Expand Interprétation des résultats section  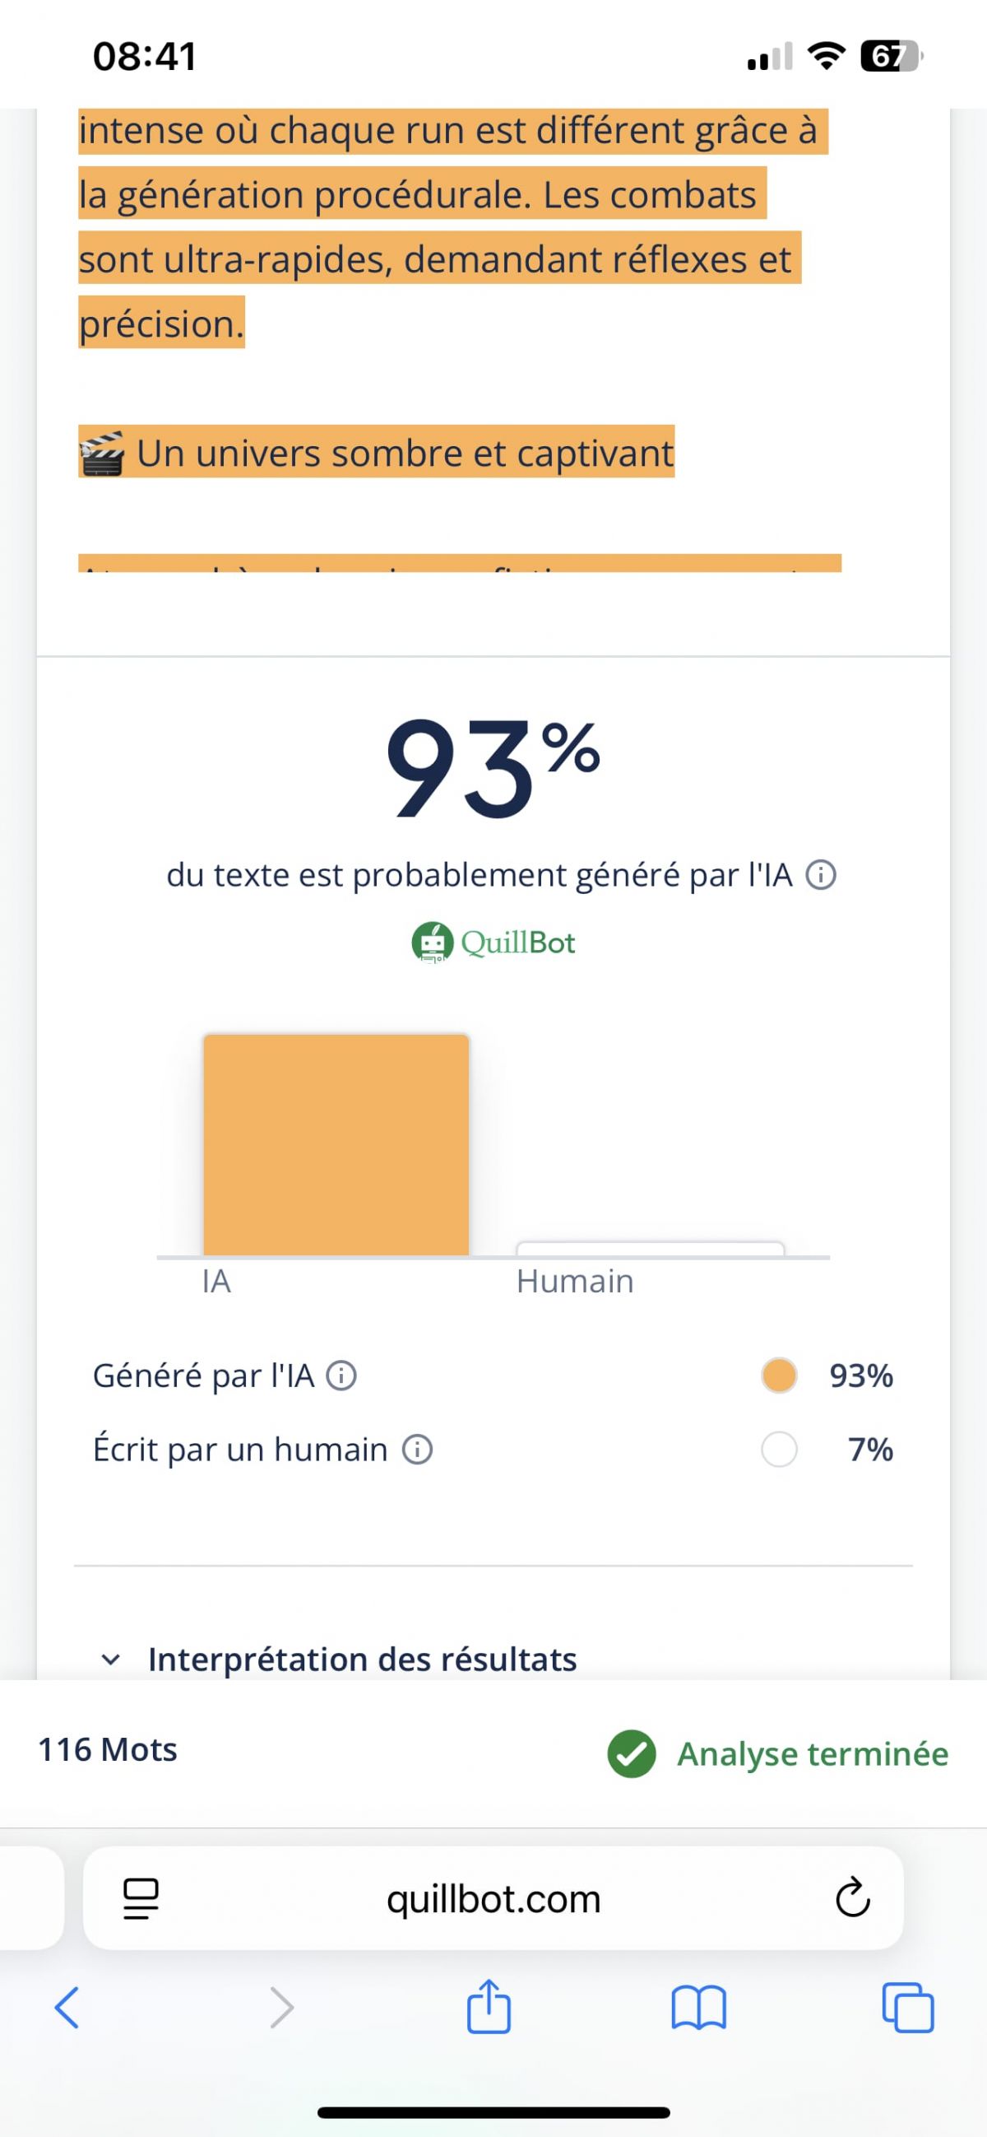(362, 1659)
